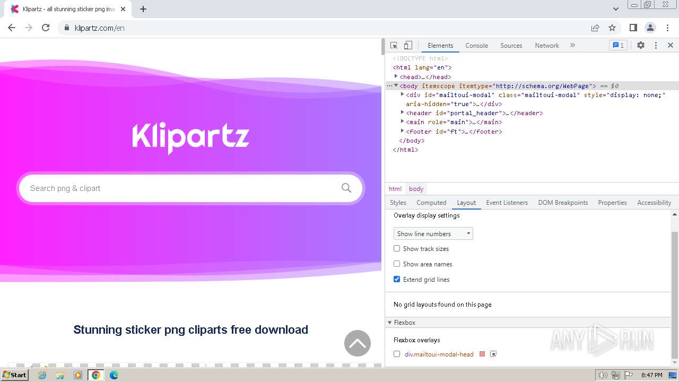Click the volume icon in system tray
Viewport: 679px width, 382px height.
(x=603, y=375)
